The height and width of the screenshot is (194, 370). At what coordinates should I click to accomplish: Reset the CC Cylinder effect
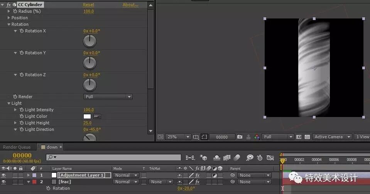click(88, 5)
